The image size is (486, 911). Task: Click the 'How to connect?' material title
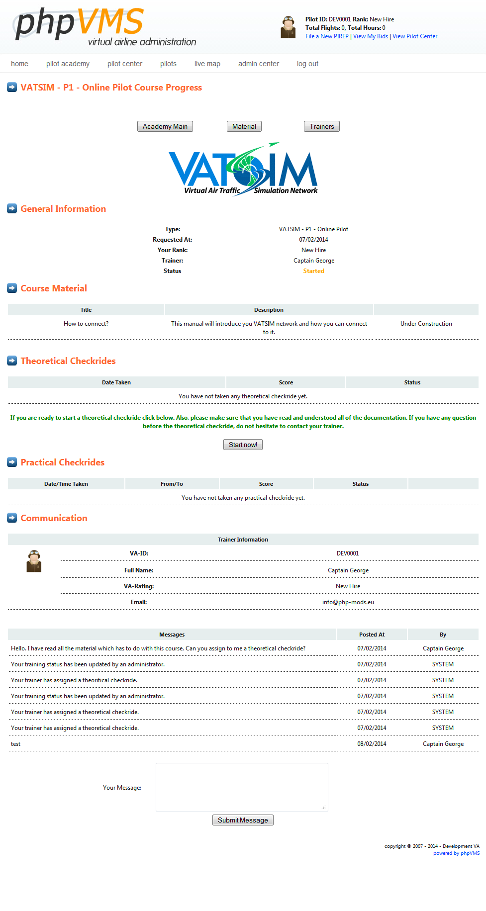(86, 324)
